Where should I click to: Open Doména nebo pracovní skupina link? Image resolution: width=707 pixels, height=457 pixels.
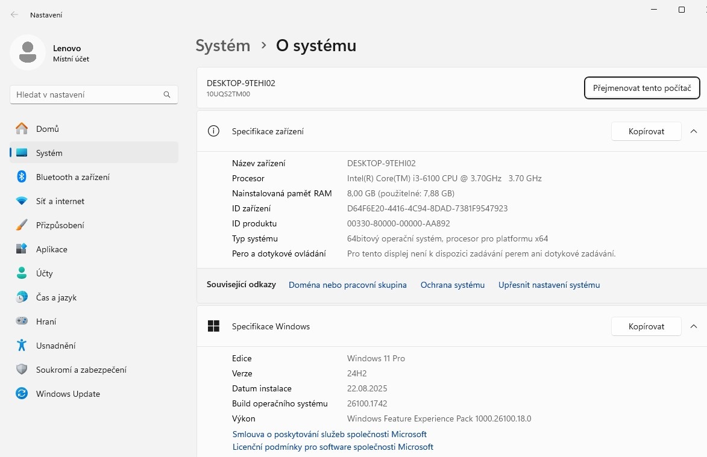click(347, 285)
